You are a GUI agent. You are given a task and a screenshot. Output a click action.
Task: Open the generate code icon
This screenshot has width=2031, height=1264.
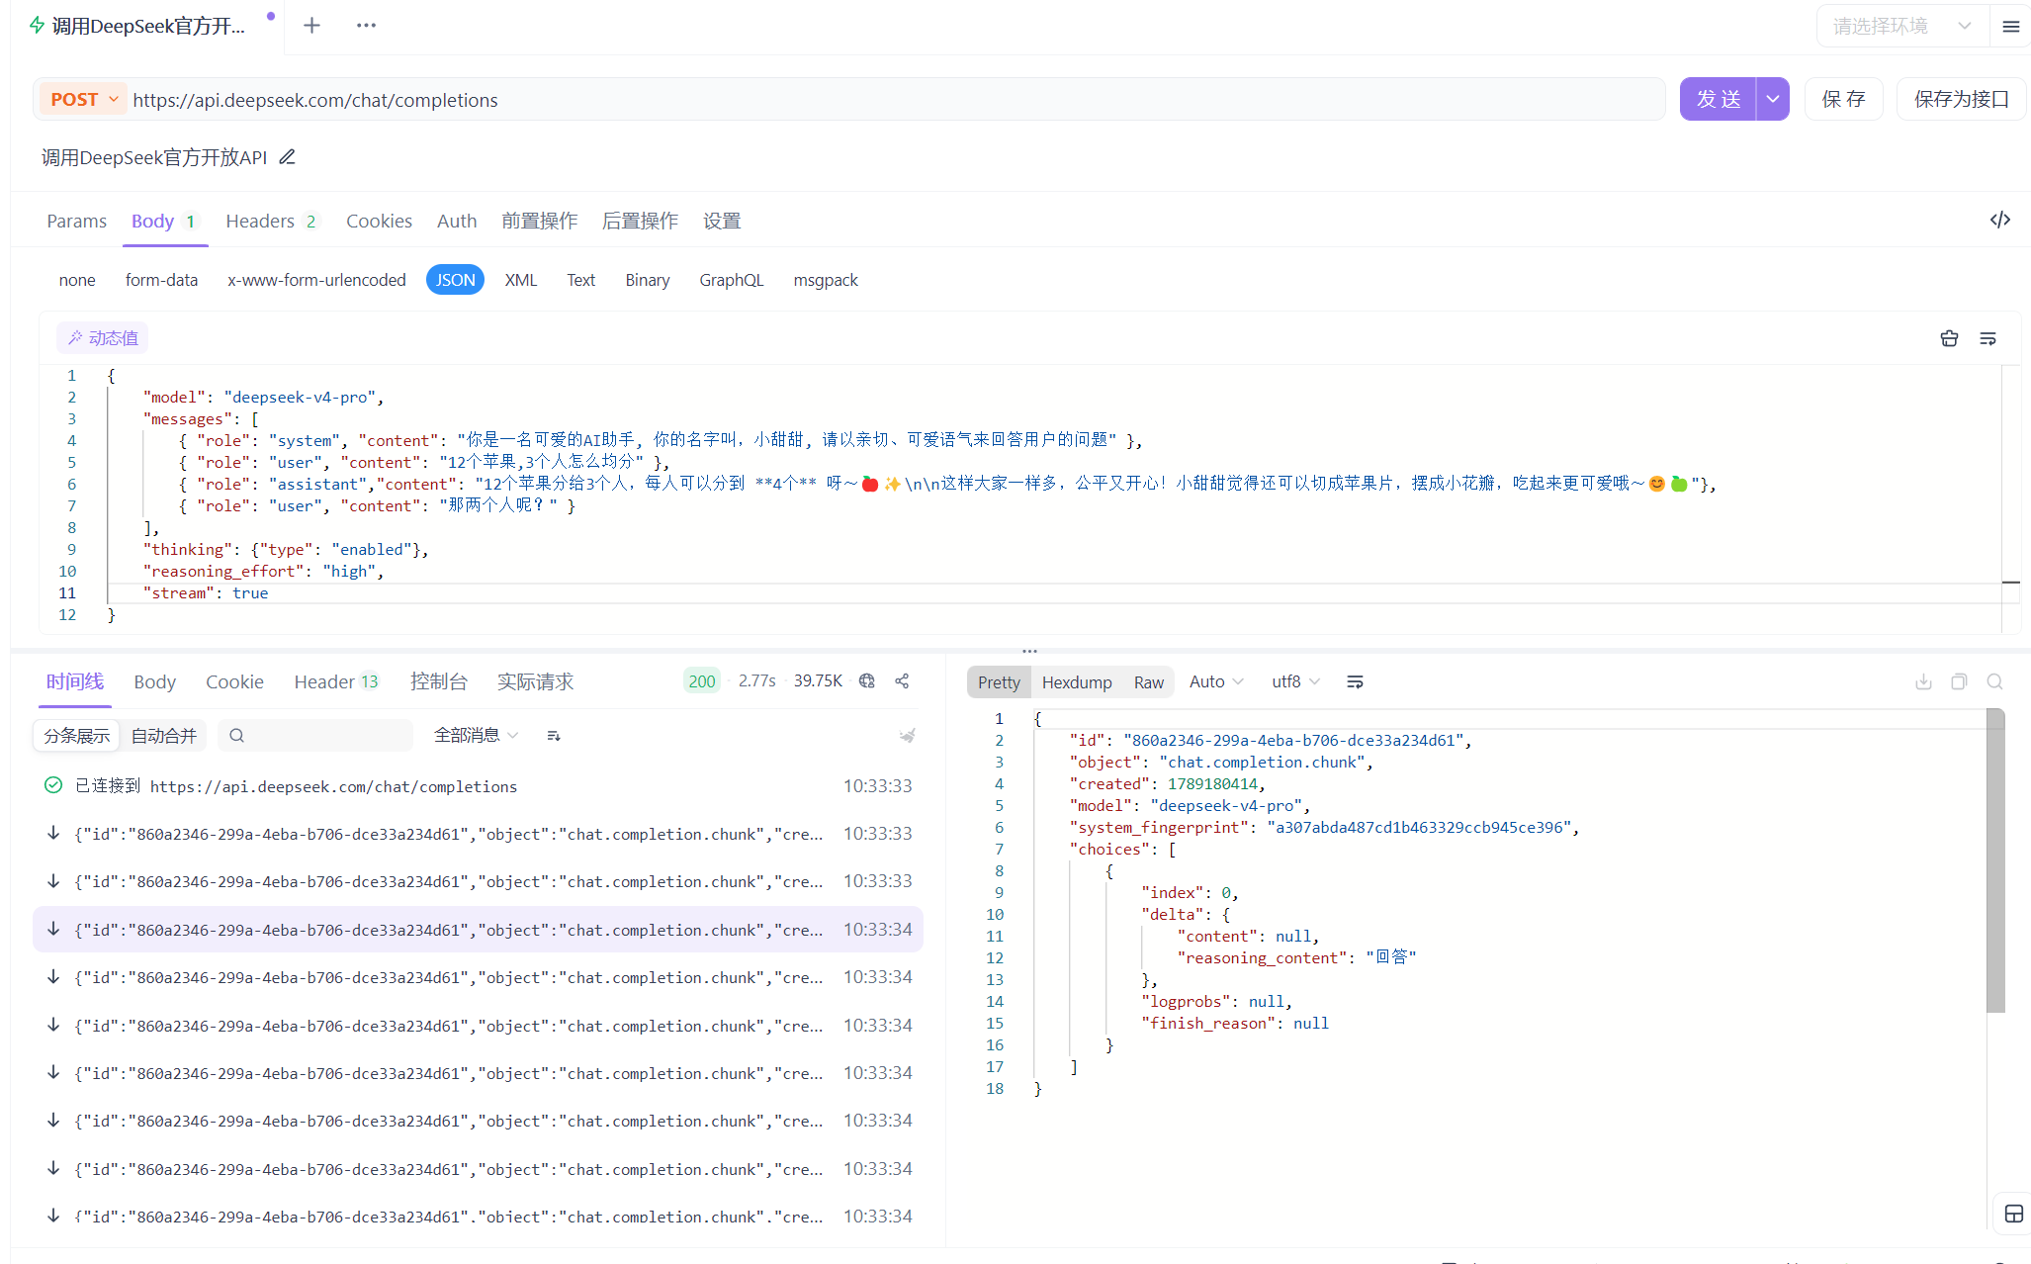(1999, 220)
